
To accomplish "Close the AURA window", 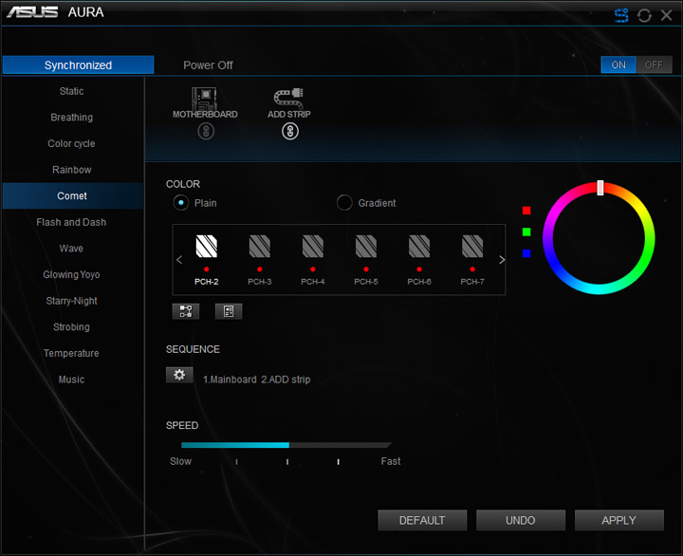I will click(x=667, y=15).
